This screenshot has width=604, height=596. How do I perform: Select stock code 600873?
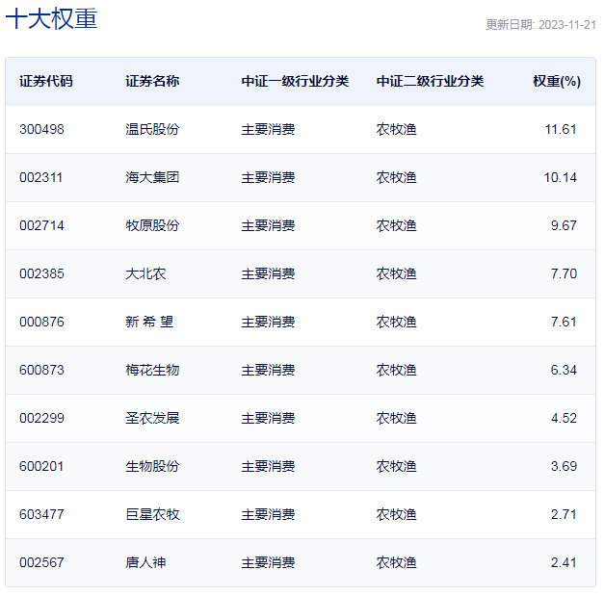point(41,370)
